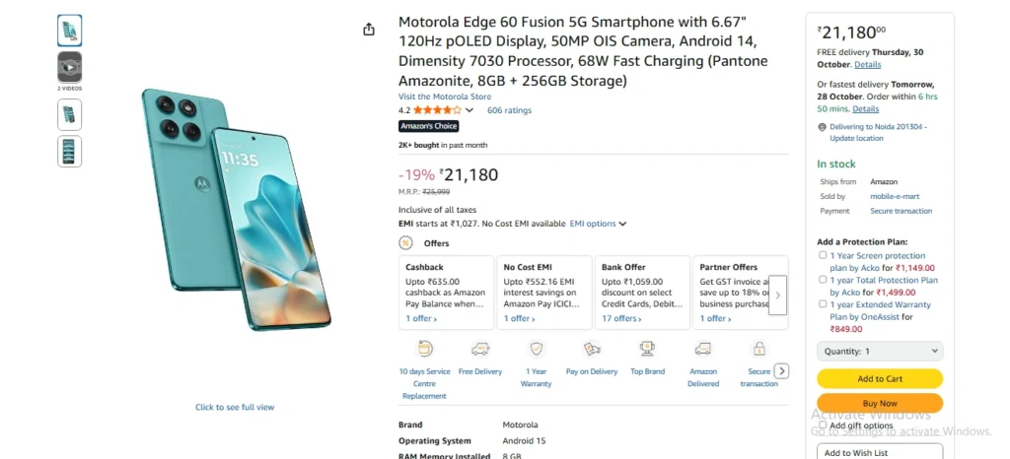Expand the star rating breakdown chevron

[469, 110]
